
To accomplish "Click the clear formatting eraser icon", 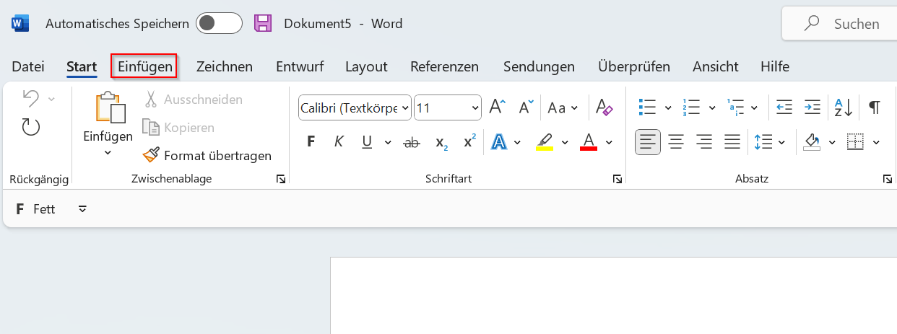I will coord(604,107).
